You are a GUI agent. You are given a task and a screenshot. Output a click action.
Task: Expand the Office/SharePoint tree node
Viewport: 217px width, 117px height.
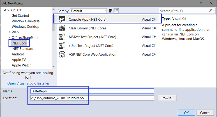9,38
